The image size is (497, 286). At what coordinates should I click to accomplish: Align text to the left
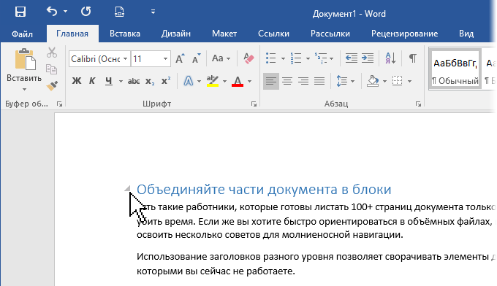[x=271, y=81]
